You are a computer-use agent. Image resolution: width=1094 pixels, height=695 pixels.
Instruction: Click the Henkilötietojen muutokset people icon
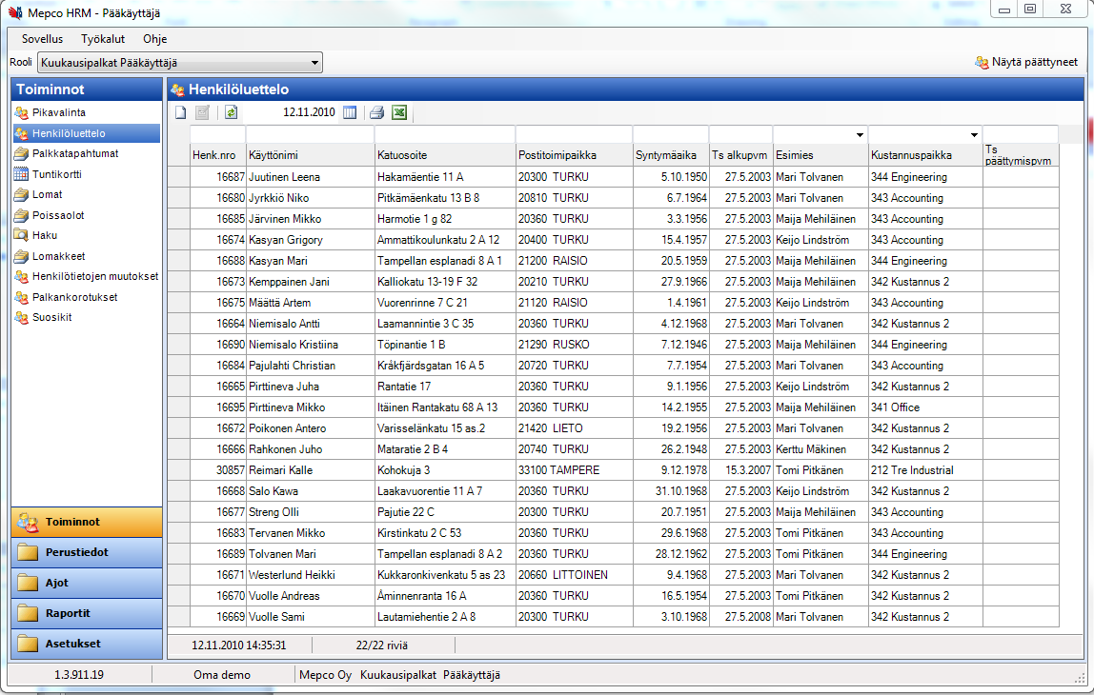[22, 277]
